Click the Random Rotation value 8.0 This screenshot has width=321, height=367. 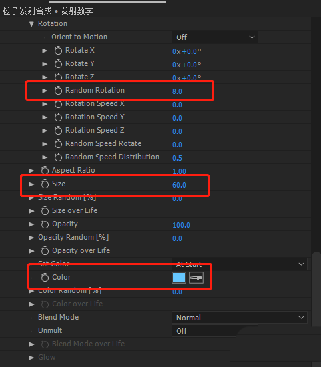coord(177,91)
